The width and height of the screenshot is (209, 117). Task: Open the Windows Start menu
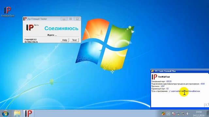click(5, 113)
